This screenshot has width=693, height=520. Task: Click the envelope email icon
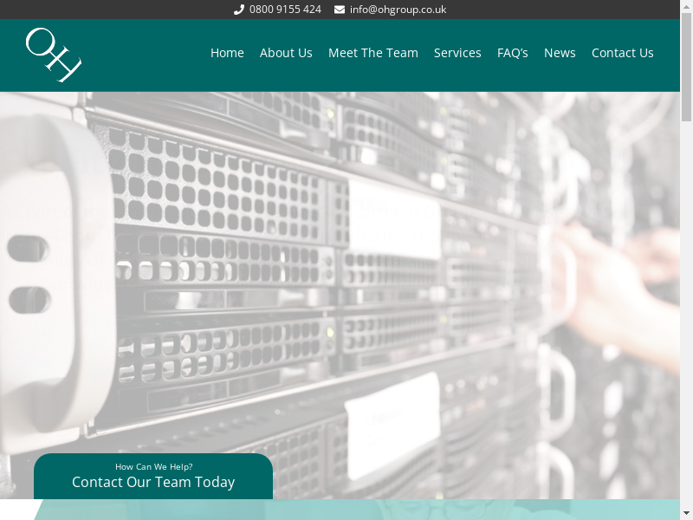point(340,10)
